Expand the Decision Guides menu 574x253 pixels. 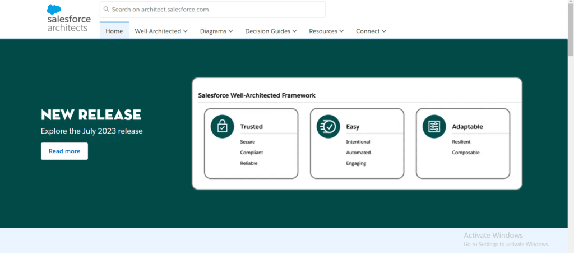[x=271, y=31]
